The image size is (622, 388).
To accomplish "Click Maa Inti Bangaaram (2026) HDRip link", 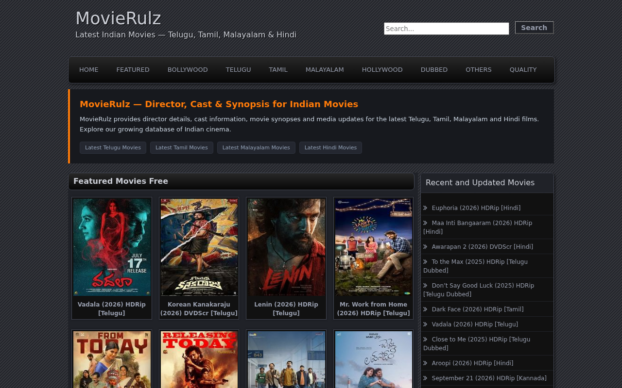I will [x=478, y=227].
